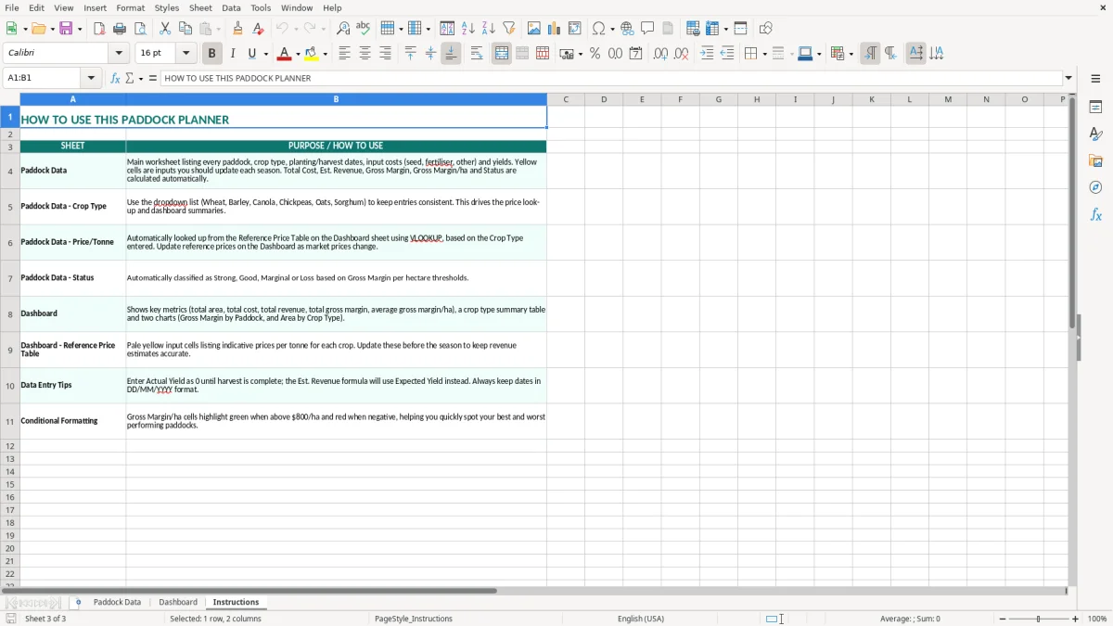This screenshot has width=1113, height=626.
Task: Click the Increase Indent icon
Action: click(707, 54)
